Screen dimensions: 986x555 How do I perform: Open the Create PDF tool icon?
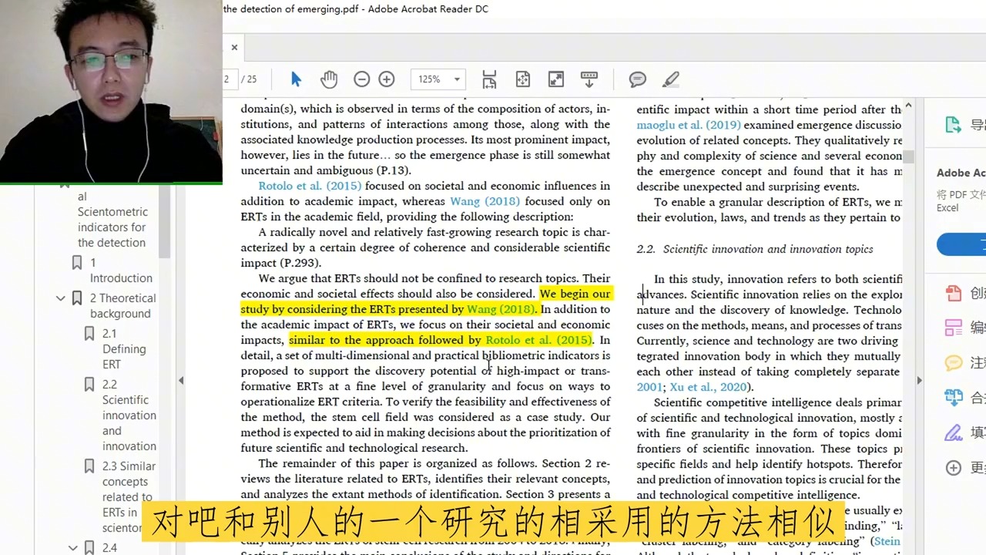click(954, 293)
